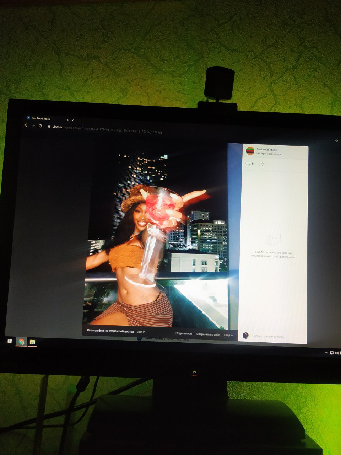
Task: Click the 'Поделиться' button under photo
Action: [x=183, y=333]
